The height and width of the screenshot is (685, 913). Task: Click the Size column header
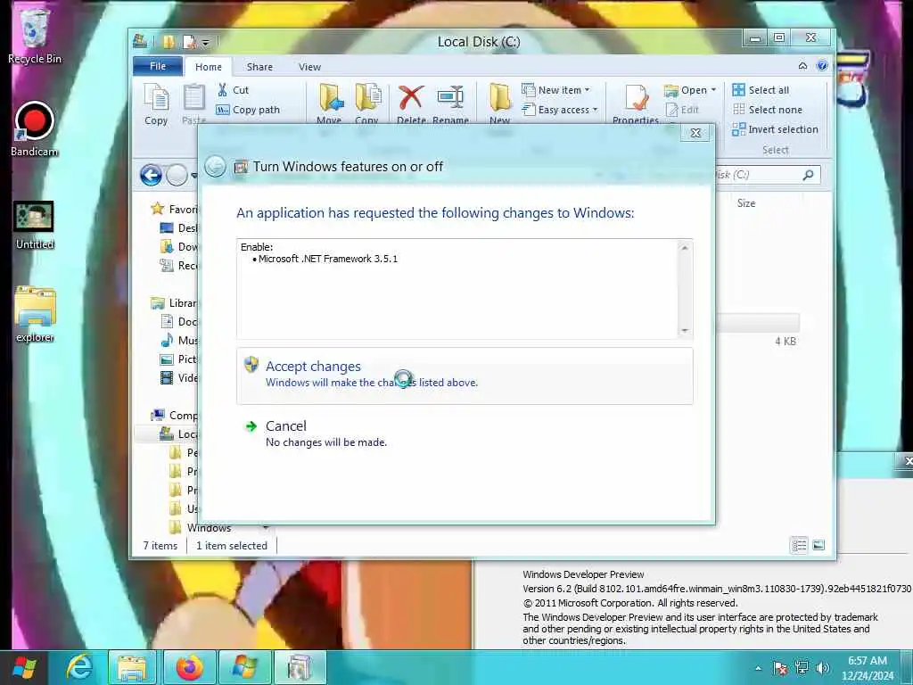click(746, 203)
